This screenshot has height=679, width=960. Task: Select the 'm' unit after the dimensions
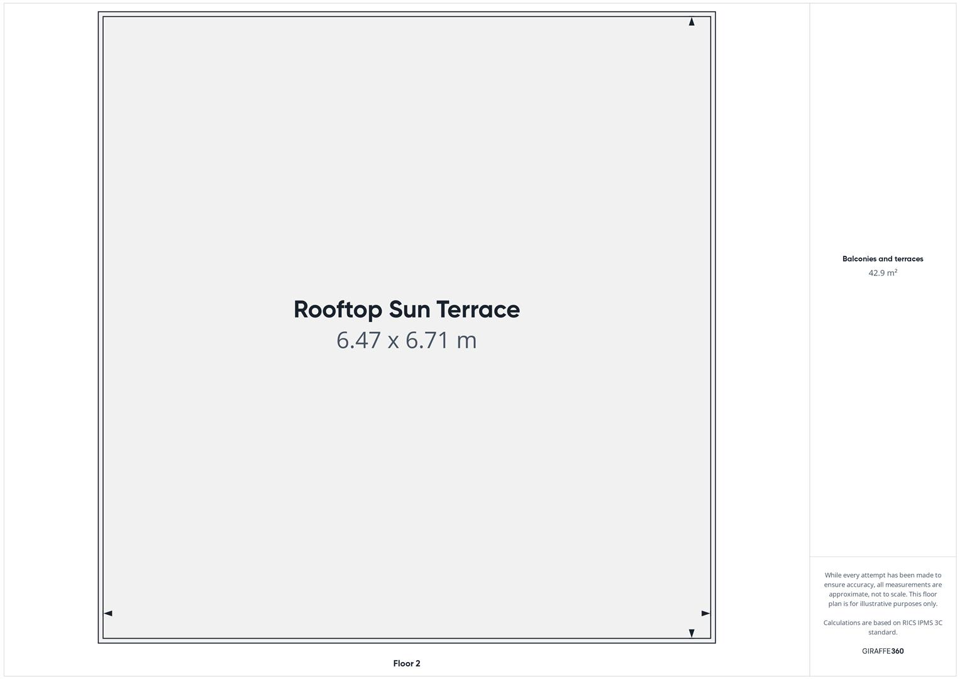click(x=466, y=341)
